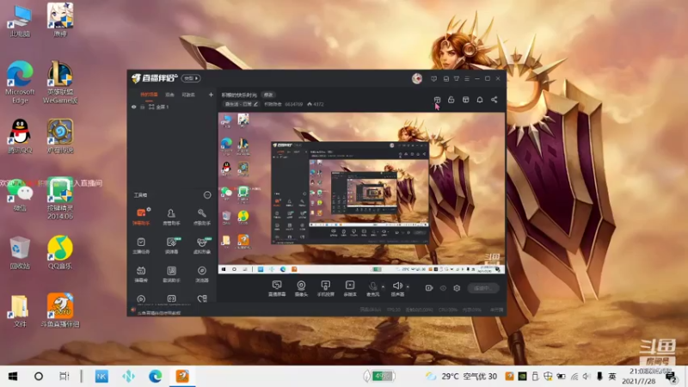Toggle the lock on the 全屏1 source

[142, 107]
